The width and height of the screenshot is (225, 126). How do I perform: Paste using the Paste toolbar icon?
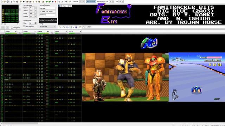click(17, 1)
